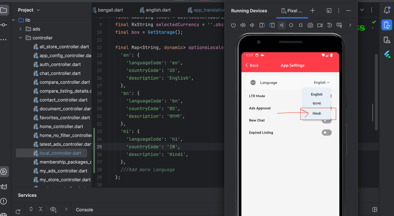Take an emulator screenshot with the camera icon
The image size is (394, 216).
pyautogui.click(x=311, y=25)
